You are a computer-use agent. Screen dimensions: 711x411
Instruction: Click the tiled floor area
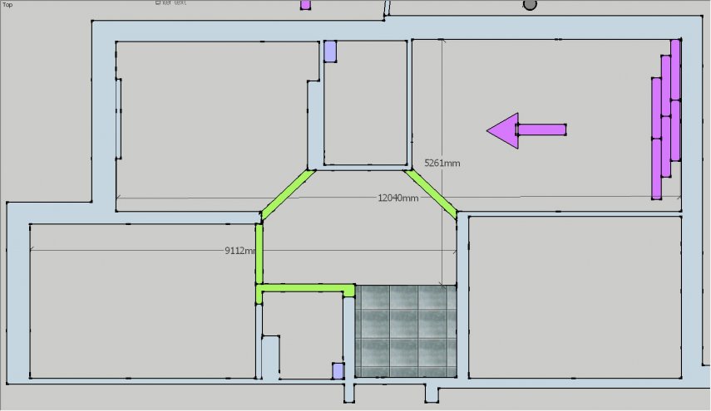[x=406, y=331]
